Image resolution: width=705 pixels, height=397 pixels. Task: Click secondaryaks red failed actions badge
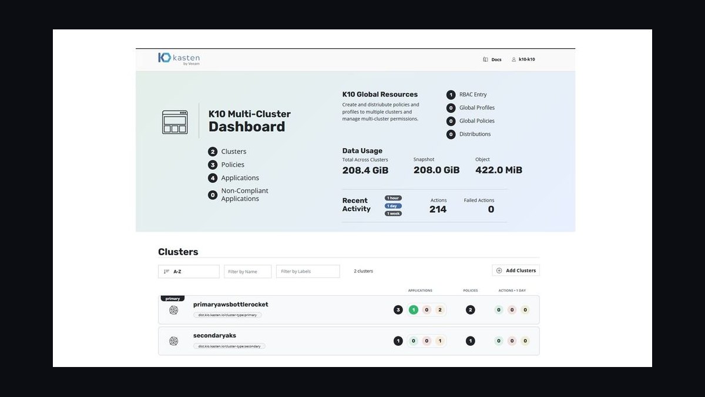[512, 341]
